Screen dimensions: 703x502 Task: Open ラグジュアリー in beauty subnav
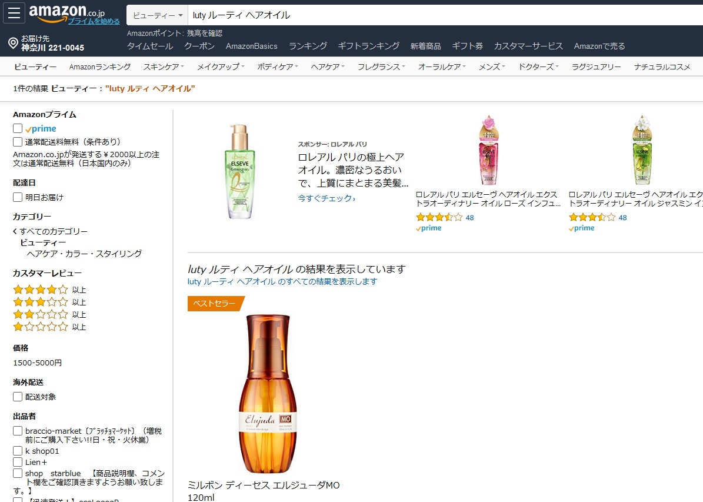click(x=597, y=67)
